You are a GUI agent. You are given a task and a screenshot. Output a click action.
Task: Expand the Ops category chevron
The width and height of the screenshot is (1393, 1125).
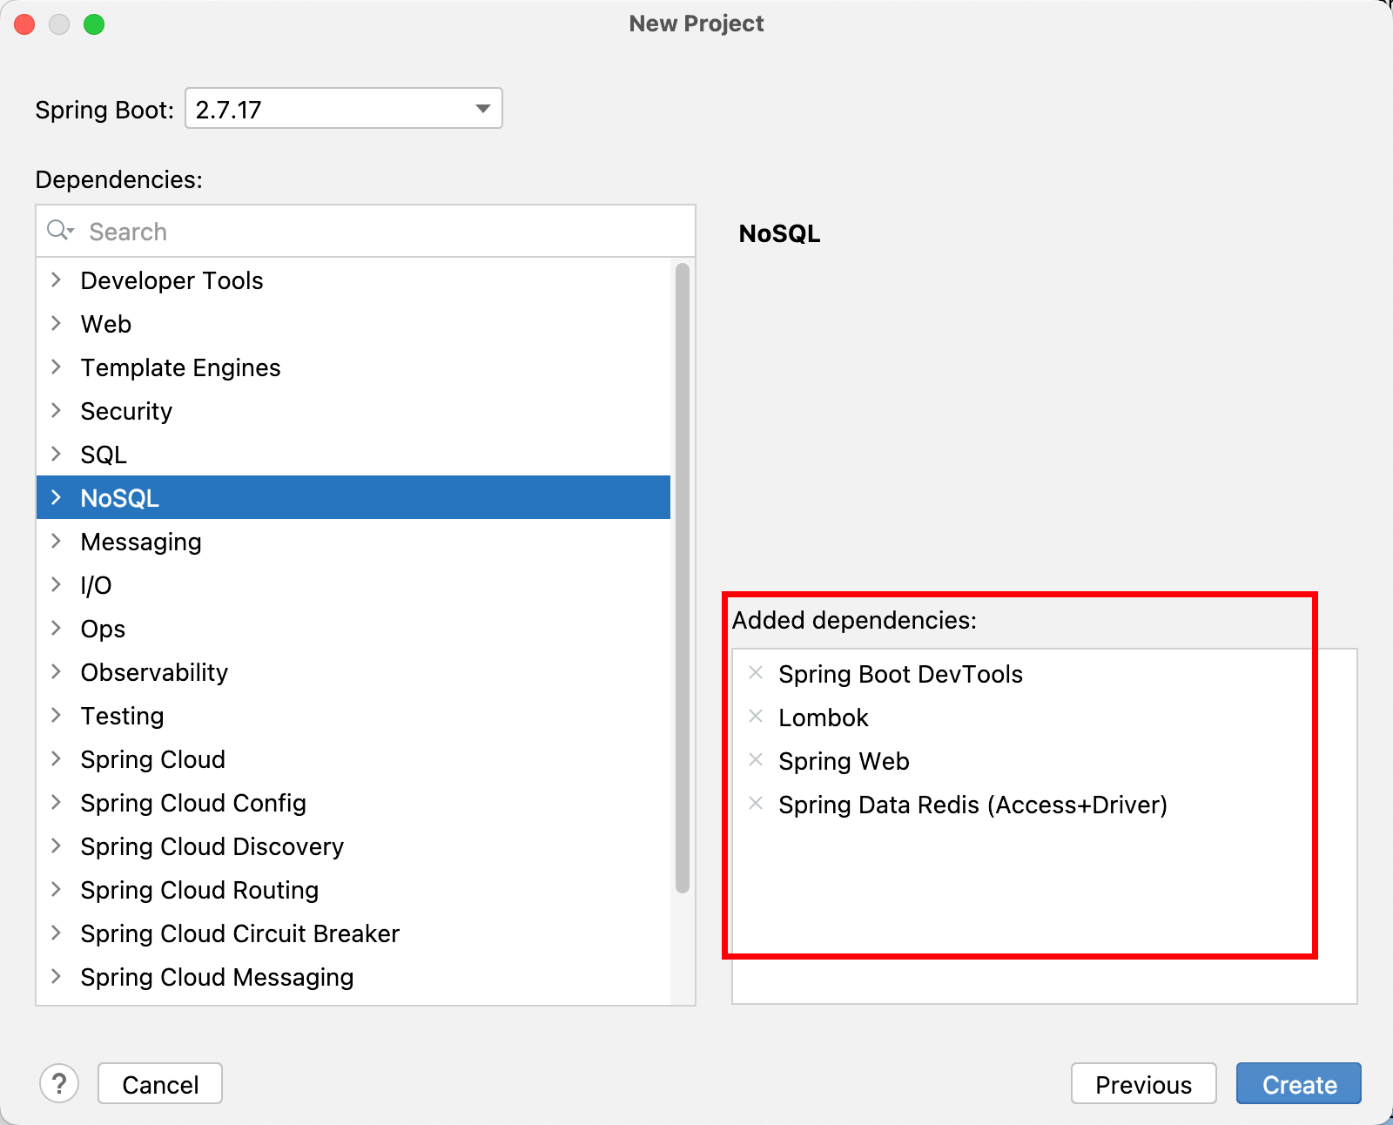57,628
